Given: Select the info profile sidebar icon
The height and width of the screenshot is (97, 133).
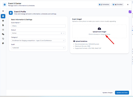Looking at the screenshot, I should point(3,16).
